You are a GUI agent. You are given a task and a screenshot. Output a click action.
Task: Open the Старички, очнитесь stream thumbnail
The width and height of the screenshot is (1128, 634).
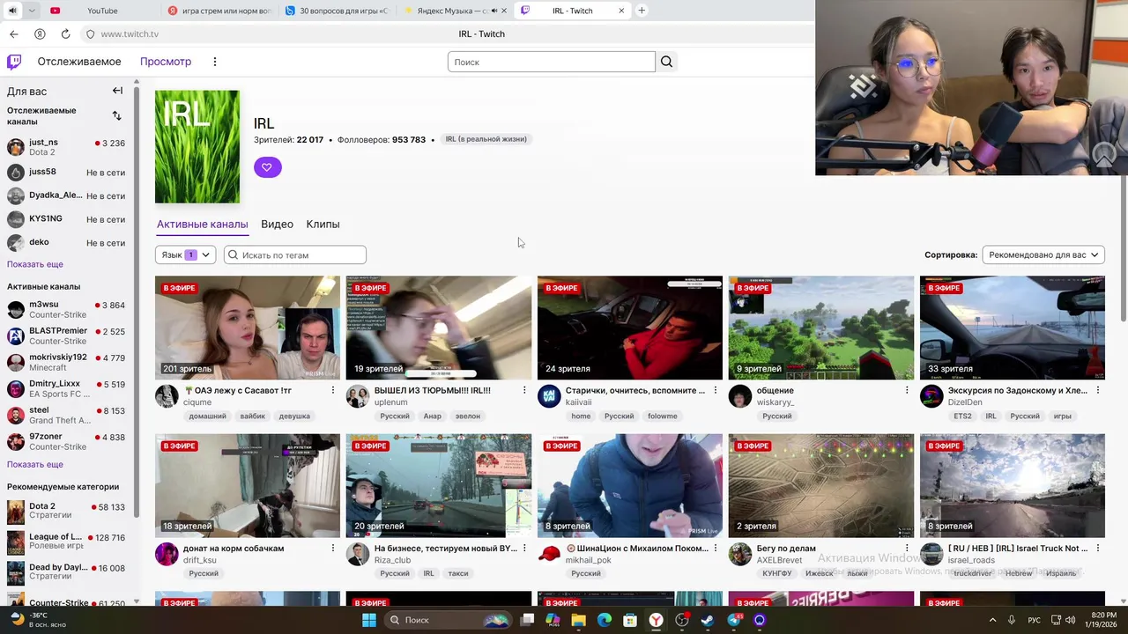[x=630, y=328]
